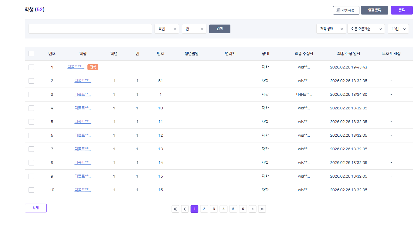
Task: Go to page 3 in pagination
Action: [214, 209]
